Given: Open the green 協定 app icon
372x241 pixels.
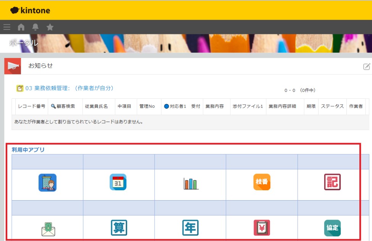Looking at the screenshot, I should 332,228.
